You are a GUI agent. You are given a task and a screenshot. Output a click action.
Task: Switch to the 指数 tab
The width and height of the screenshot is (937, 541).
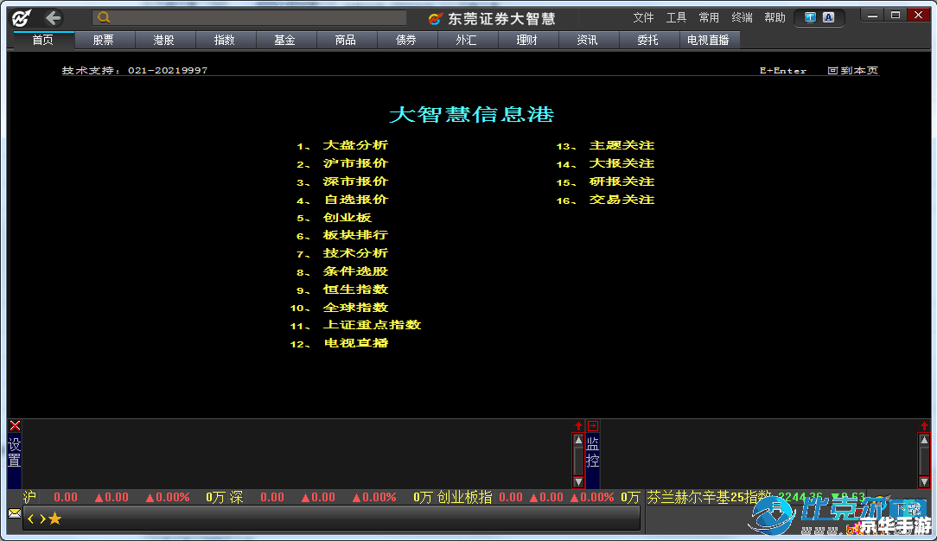pos(224,40)
